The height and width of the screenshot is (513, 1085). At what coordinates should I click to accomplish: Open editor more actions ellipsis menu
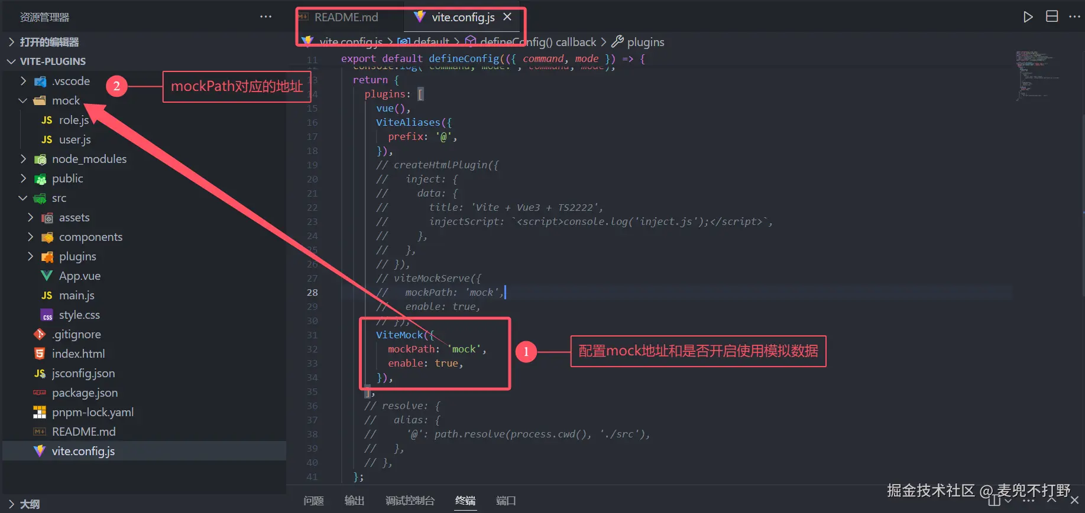(x=1074, y=17)
